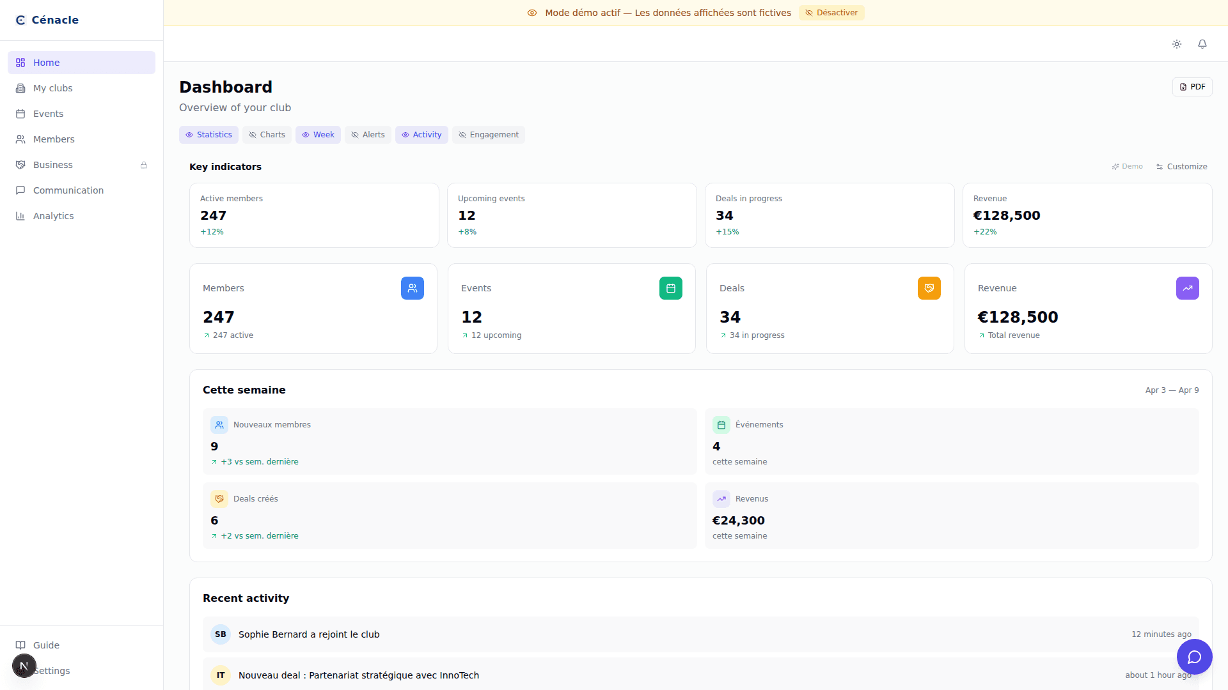This screenshot has height=690, width=1228.
Task: Enable the Engagement filter pill
Action: (x=488, y=134)
